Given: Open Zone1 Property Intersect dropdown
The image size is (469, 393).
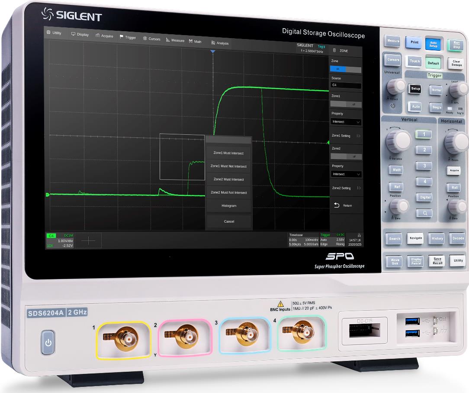Looking at the screenshot, I should [346, 122].
